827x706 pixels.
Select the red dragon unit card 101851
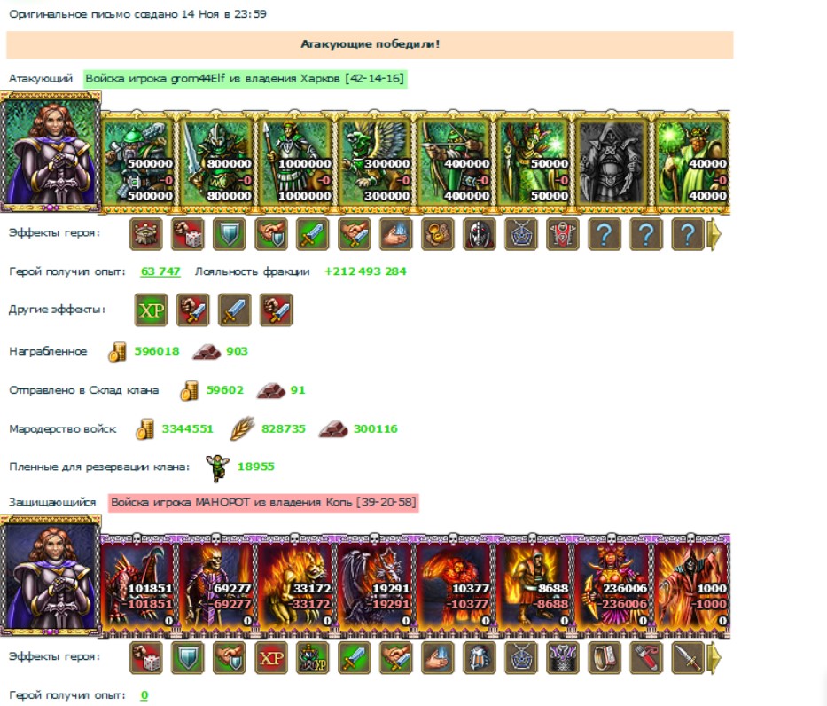(138, 585)
